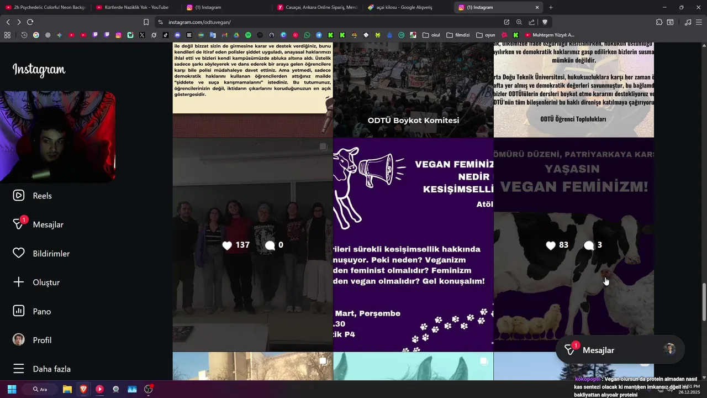The width and height of the screenshot is (707, 398).
Task: Click the page vertical scrollbar thumb
Action: pyautogui.click(x=704, y=302)
